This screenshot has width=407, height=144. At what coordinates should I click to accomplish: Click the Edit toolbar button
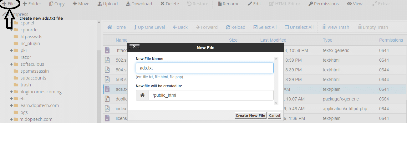click(254, 4)
